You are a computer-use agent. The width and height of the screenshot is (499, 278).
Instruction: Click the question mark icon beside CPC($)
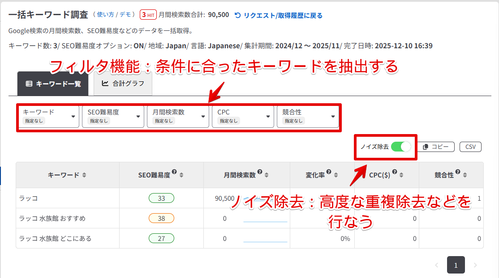coord(395,173)
